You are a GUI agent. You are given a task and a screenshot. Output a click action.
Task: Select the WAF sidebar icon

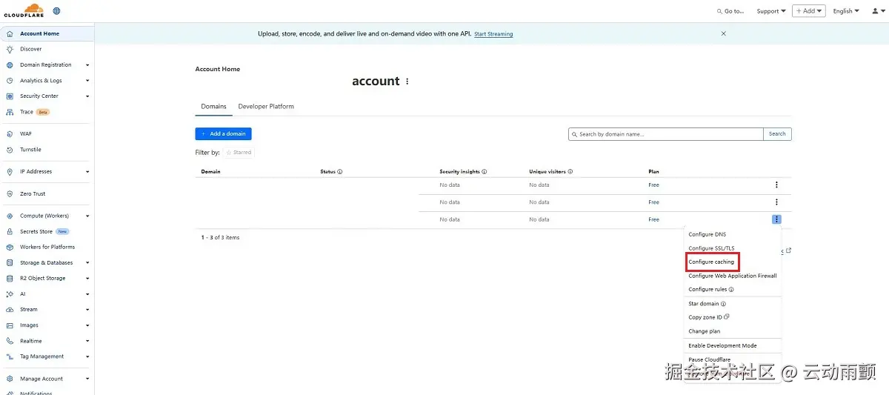10,134
